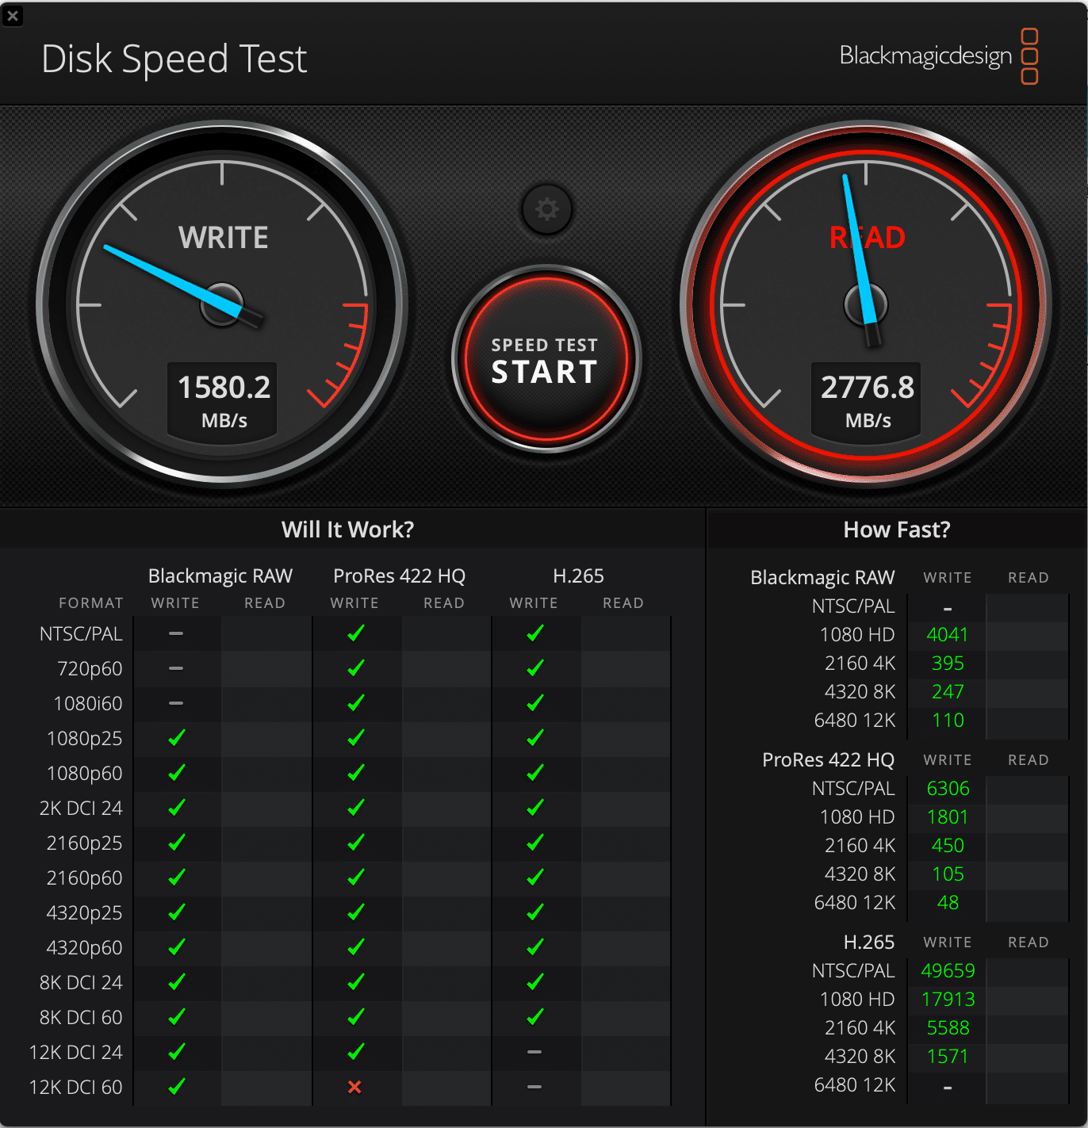The width and height of the screenshot is (1088, 1128).
Task: Close the Disk Speed Test window
Action: (x=13, y=16)
